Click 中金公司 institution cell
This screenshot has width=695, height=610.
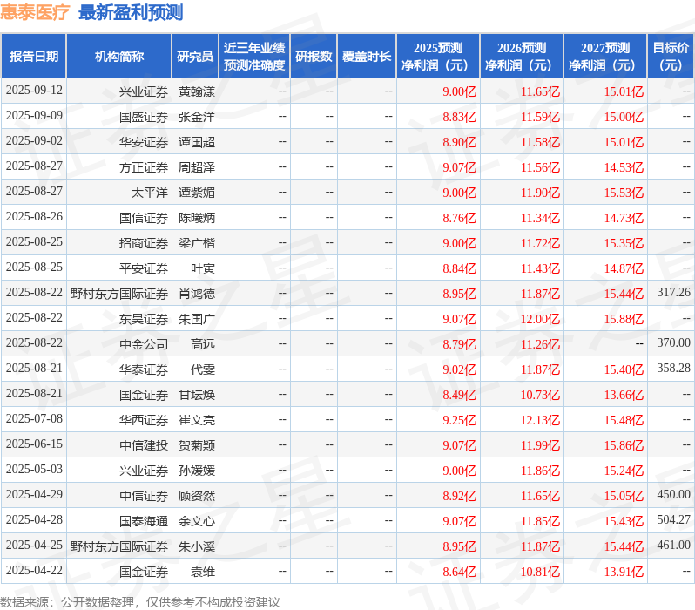click(x=144, y=345)
